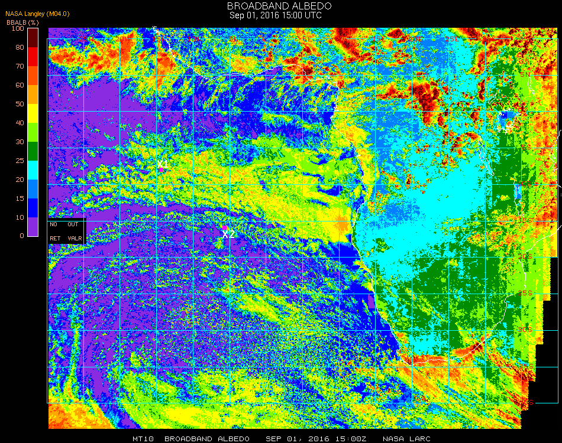The image size is (562, 443).
Task: Click the 25 colorbar tick label
Action: (x=20, y=161)
